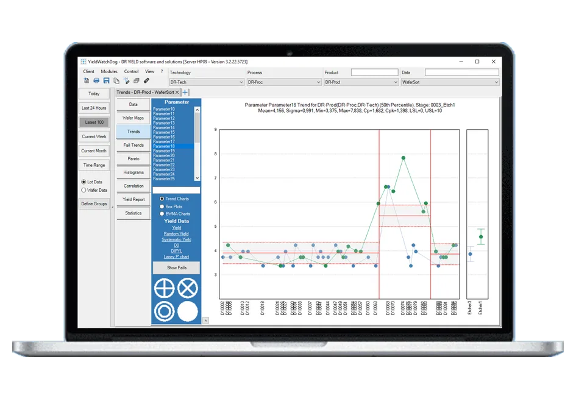Click the YieldWatchDog app icon in the title bar
576x399 pixels.
click(x=84, y=62)
